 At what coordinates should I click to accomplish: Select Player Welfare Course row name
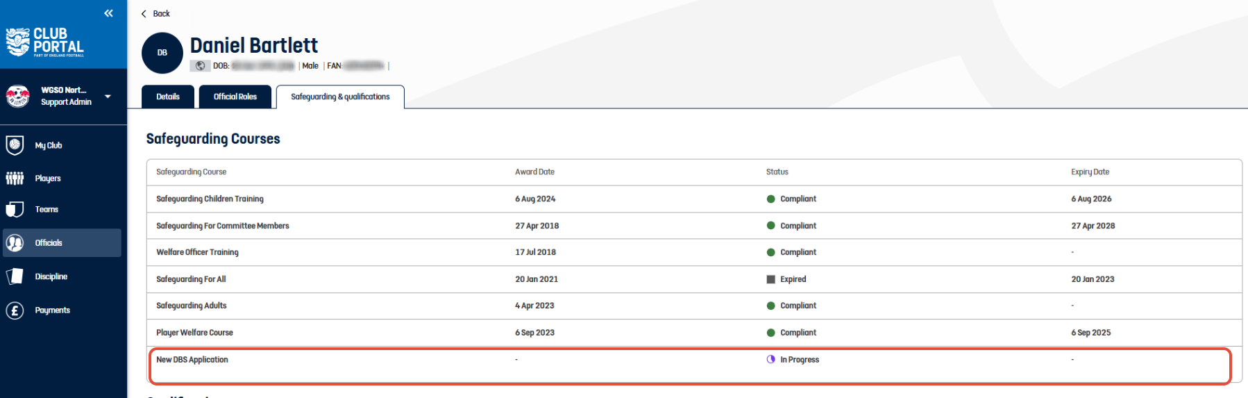194,333
